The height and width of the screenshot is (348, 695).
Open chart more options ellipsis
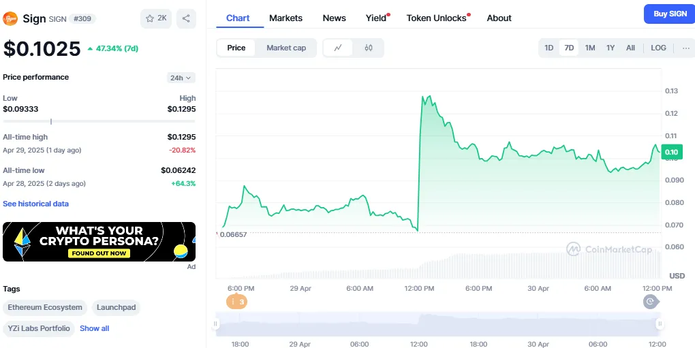[x=685, y=48]
